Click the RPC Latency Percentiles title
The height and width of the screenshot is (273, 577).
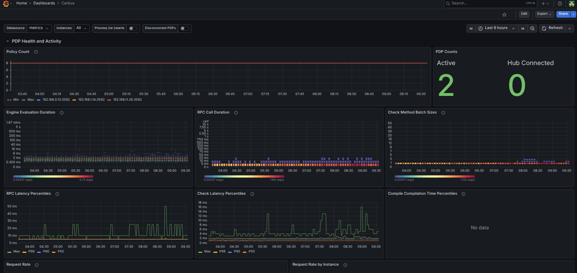(29, 194)
